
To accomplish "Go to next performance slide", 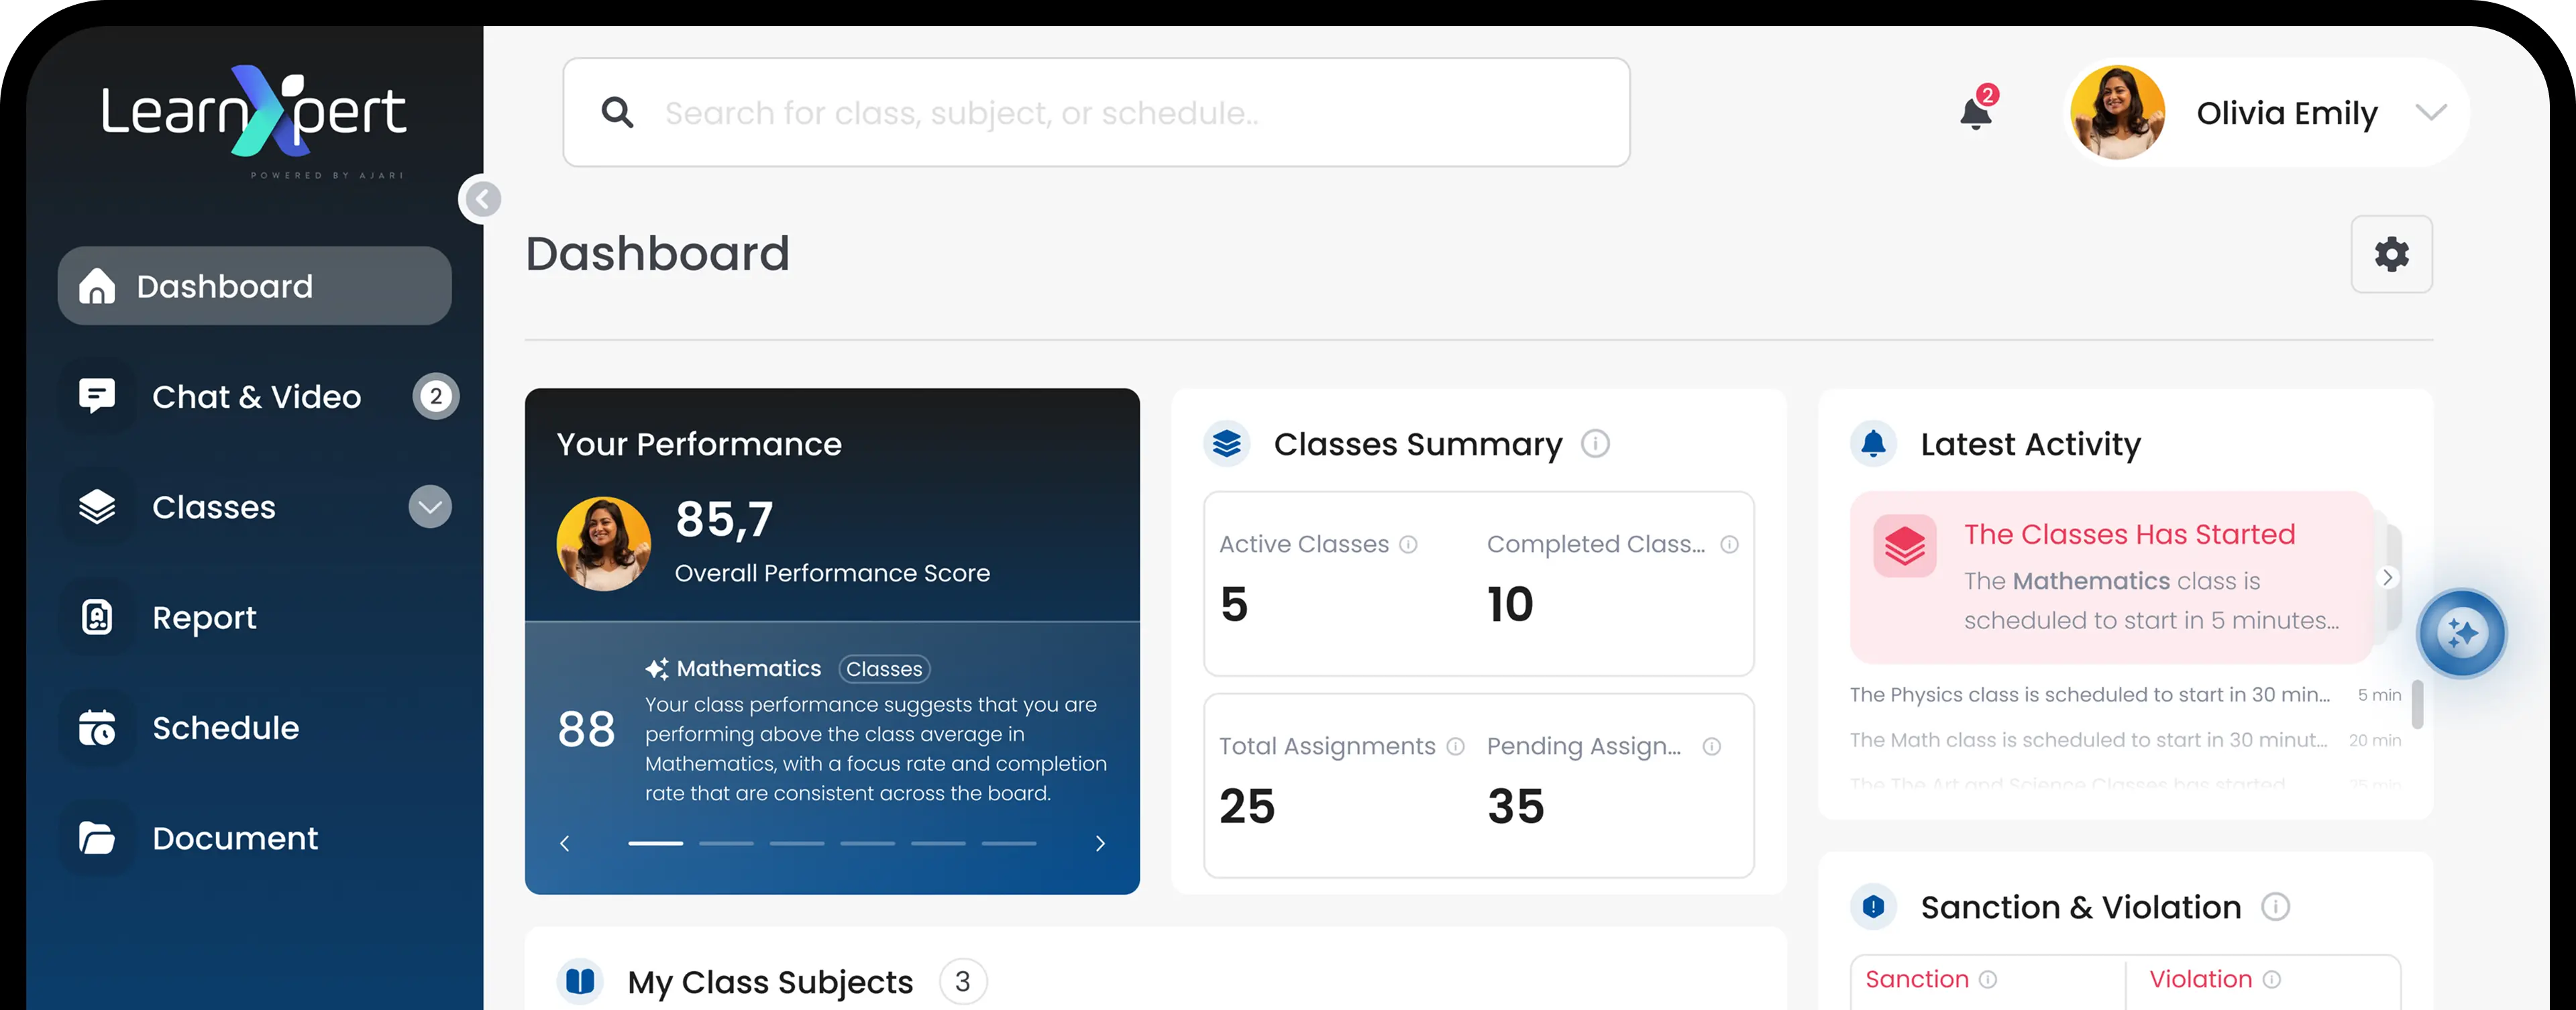I will 1100,843.
